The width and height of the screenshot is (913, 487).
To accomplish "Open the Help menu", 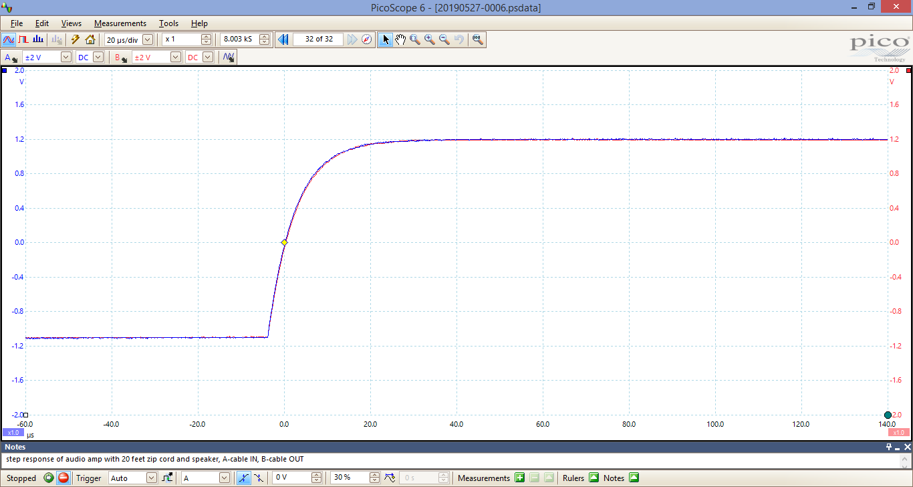I will point(199,23).
